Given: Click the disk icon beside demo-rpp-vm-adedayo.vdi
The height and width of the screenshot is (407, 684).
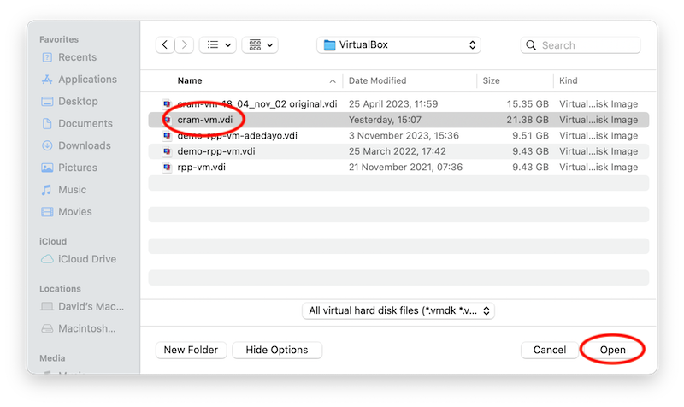Looking at the screenshot, I should click(x=167, y=136).
